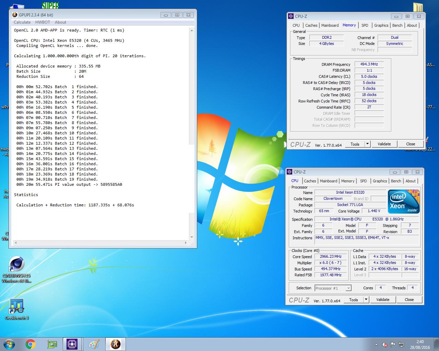
Task: Open Mainboard tab in CPU-Z Memory window
Action: 330,25
